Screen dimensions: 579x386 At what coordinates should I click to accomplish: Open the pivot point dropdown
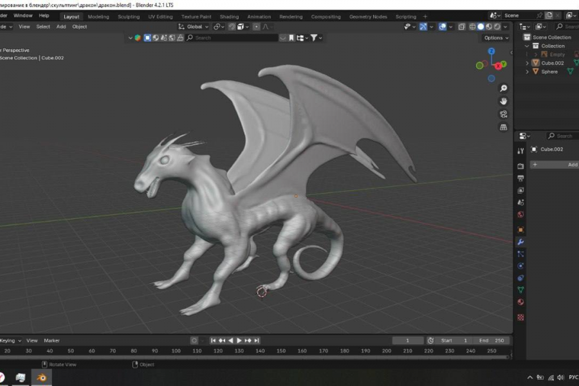(x=219, y=26)
